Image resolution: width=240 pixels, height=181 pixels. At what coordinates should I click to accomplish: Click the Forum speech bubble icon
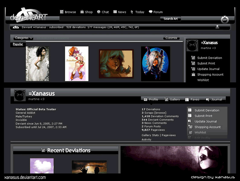coord(151,12)
